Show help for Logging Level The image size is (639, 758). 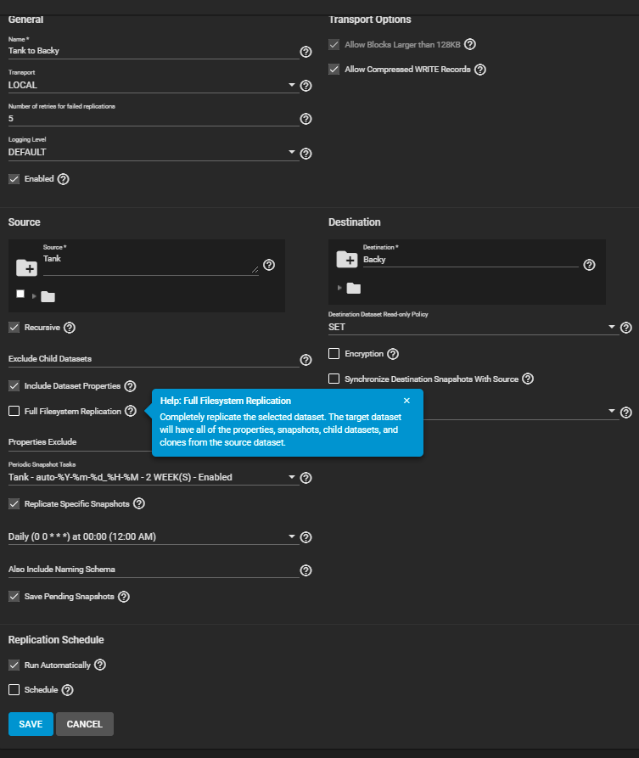(305, 154)
